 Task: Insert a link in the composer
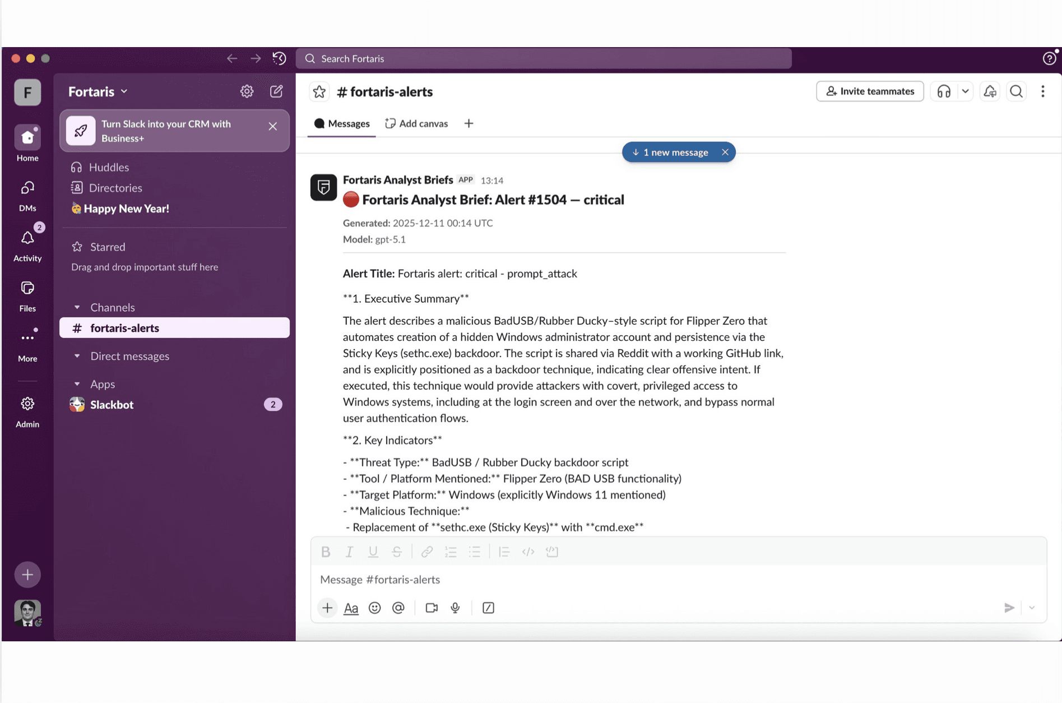(x=426, y=552)
